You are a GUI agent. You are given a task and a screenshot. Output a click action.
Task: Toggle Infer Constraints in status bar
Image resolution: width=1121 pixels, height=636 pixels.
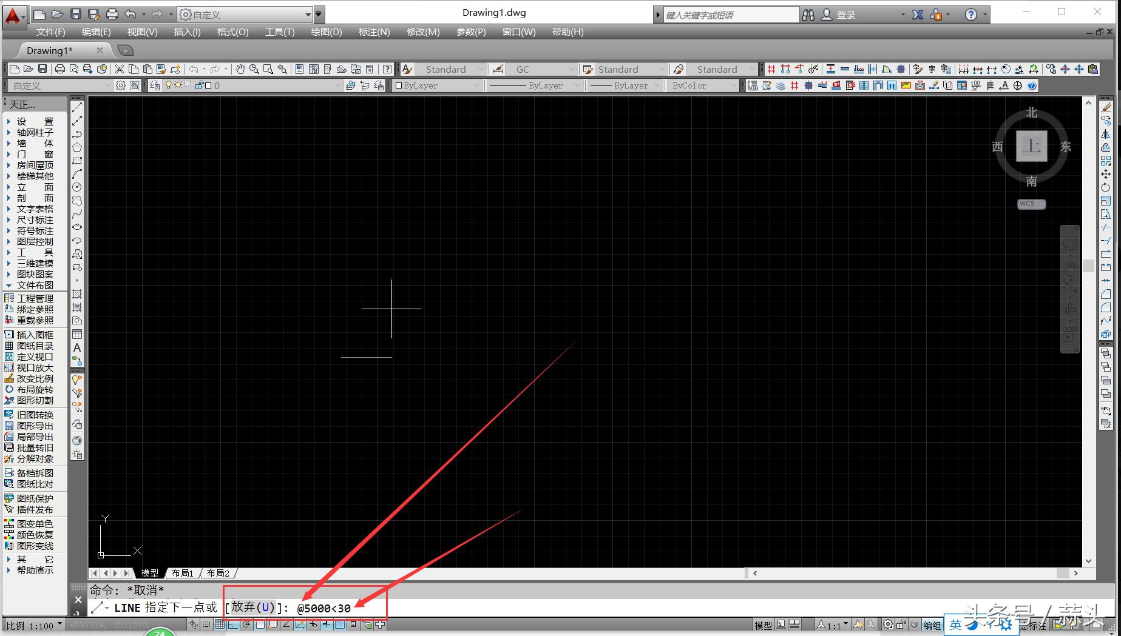pyautogui.click(x=193, y=624)
